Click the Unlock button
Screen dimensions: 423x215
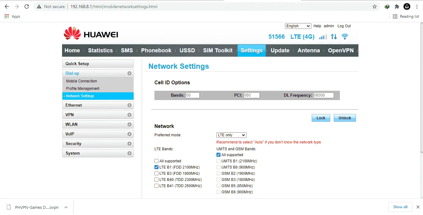(x=345, y=118)
